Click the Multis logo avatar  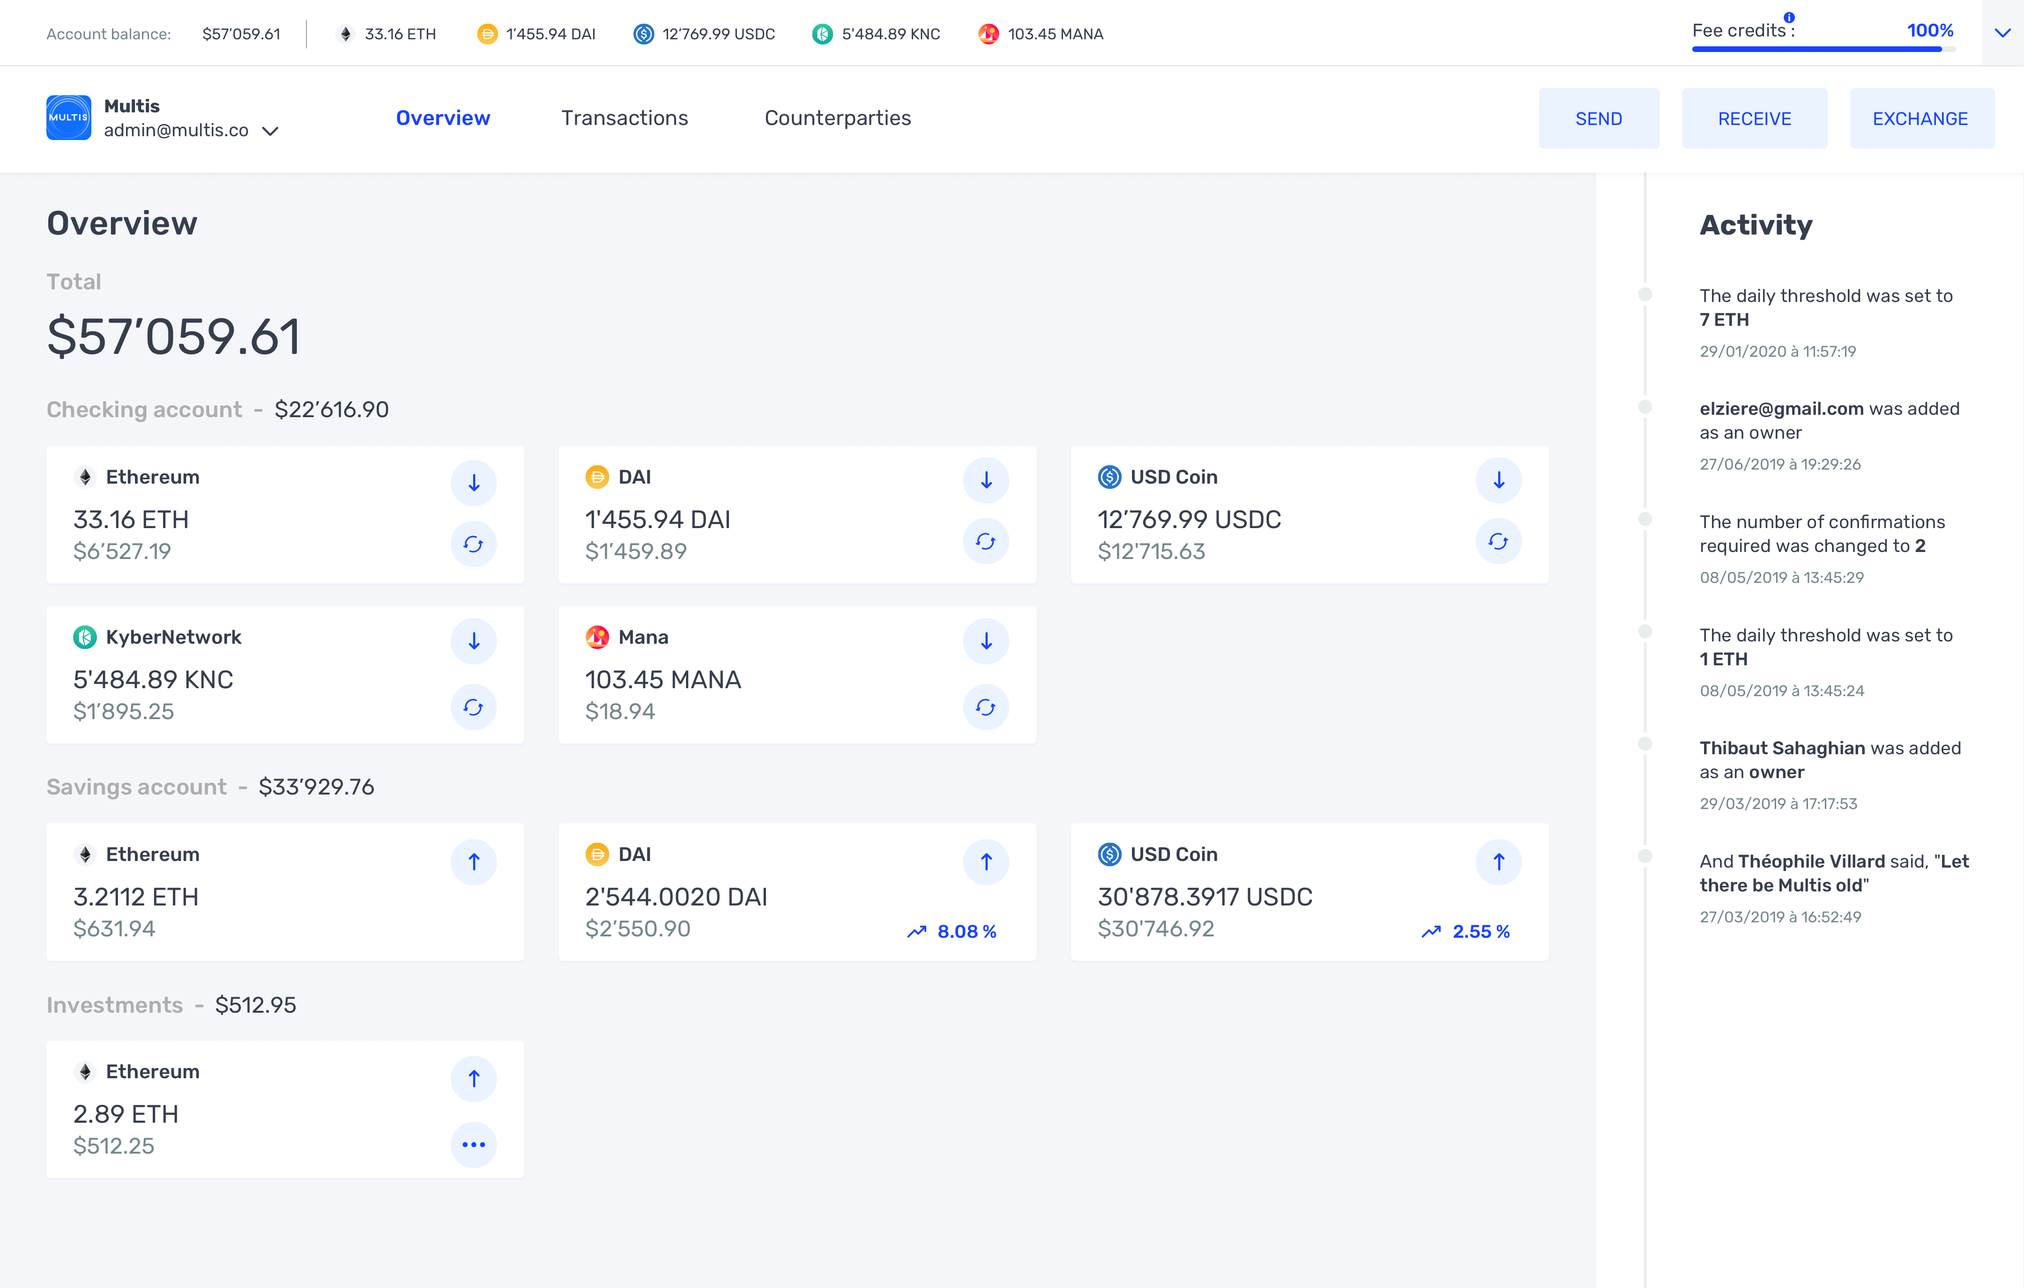pyautogui.click(x=68, y=118)
